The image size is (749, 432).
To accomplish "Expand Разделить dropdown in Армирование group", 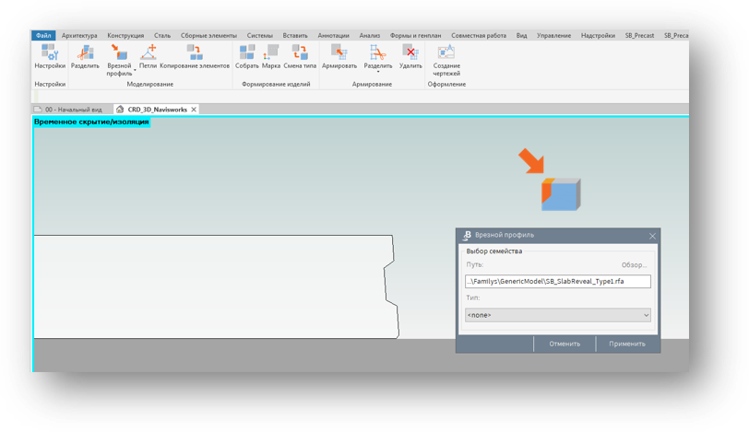I will tap(378, 73).
